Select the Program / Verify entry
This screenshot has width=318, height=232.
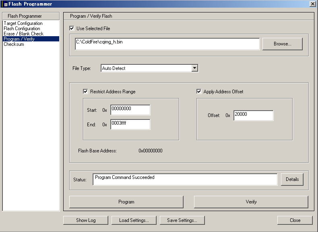click(19, 39)
